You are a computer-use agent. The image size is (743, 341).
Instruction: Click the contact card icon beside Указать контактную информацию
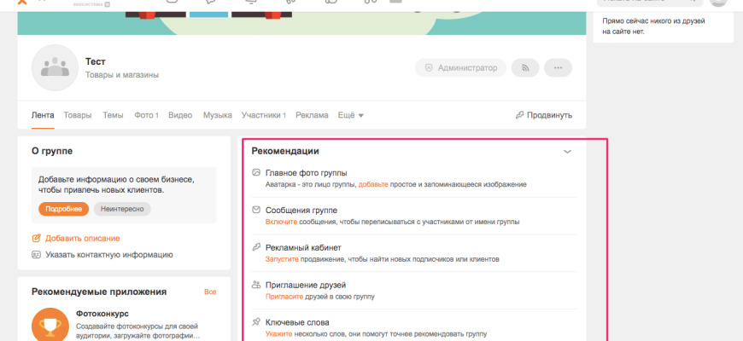(36, 254)
